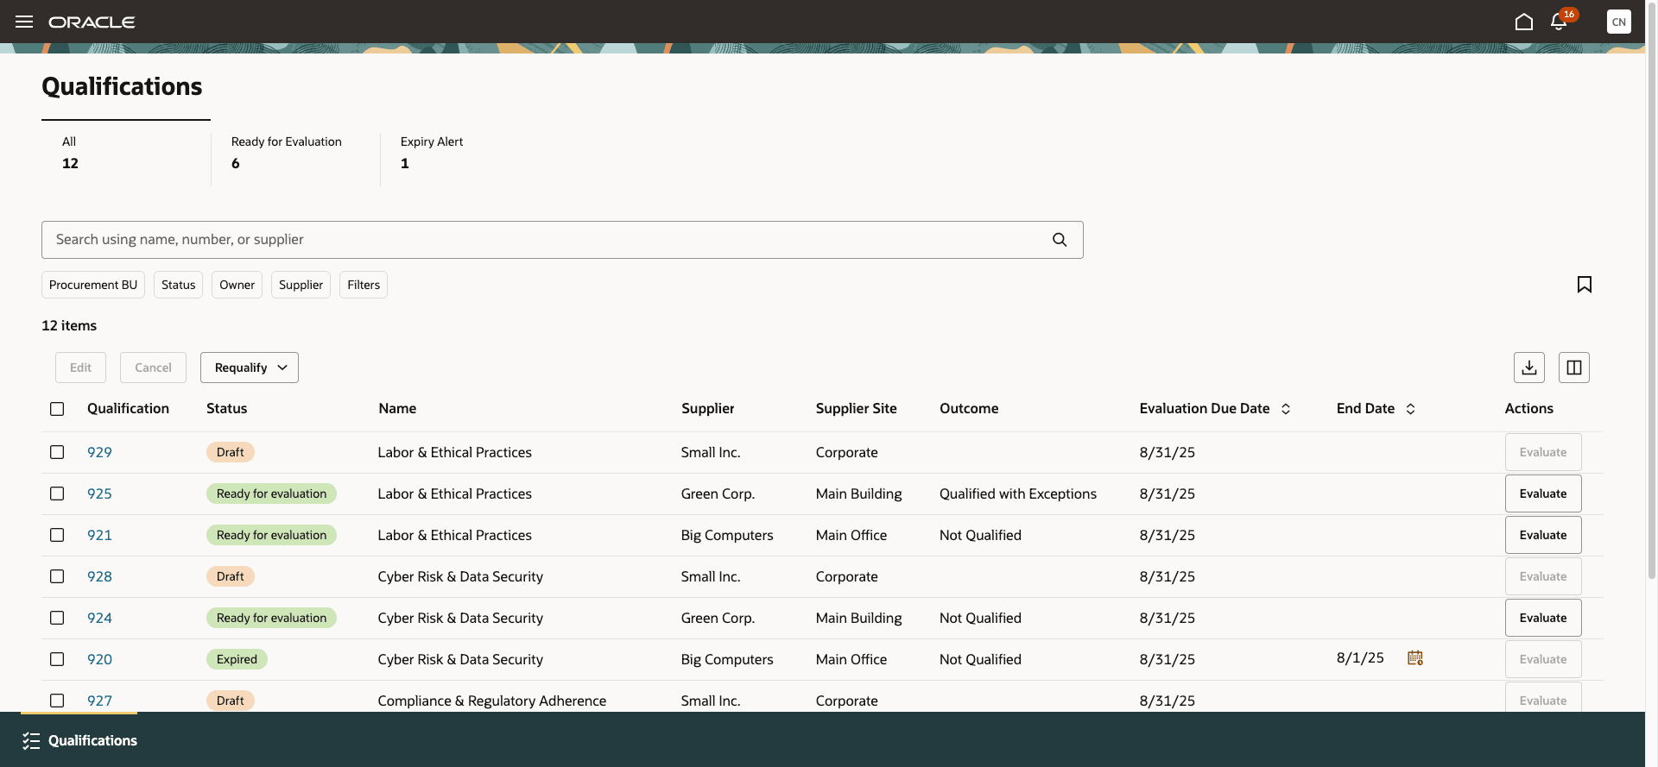Open the hamburger navigation menu
1658x767 pixels.
(x=24, y=22)
